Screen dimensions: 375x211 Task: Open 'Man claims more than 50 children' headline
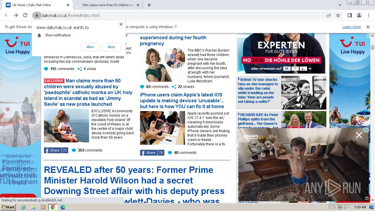88,92
